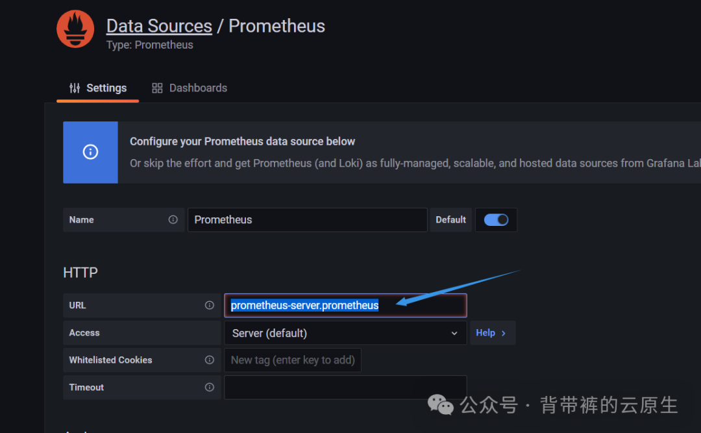This screenshot has width=701, height=433.
Task: Click the URL info icon
Action: pyautogui.click(x=209, y=305)
